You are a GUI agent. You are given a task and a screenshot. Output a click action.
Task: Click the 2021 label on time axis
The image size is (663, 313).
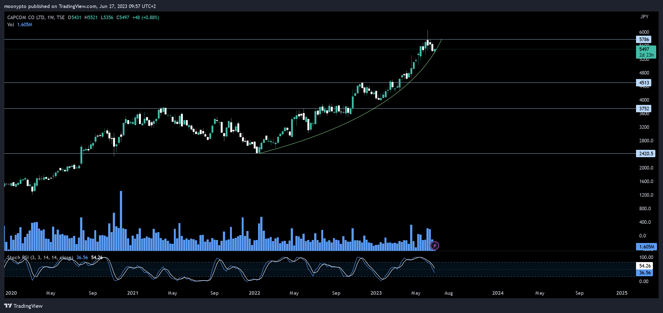tap(133, 293)
